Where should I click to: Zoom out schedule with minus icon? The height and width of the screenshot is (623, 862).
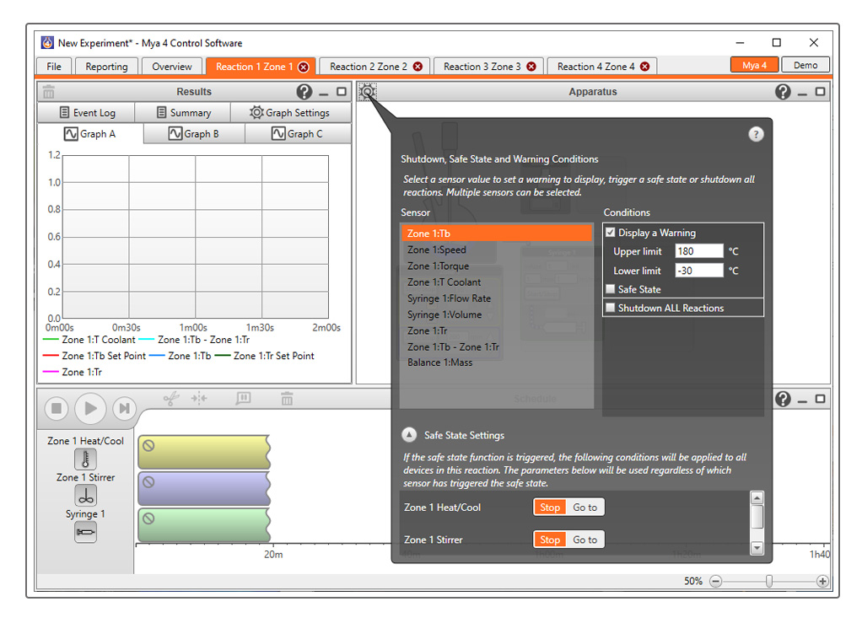tap(715, 581)
